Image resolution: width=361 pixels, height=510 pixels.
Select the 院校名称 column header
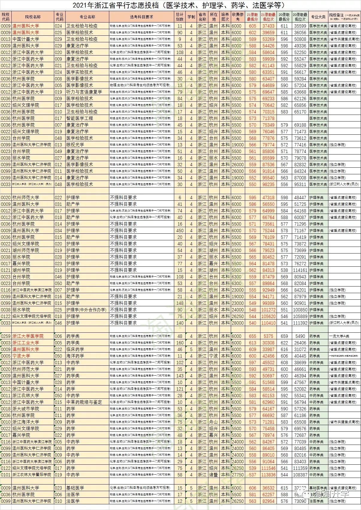(x=33, y=17)
